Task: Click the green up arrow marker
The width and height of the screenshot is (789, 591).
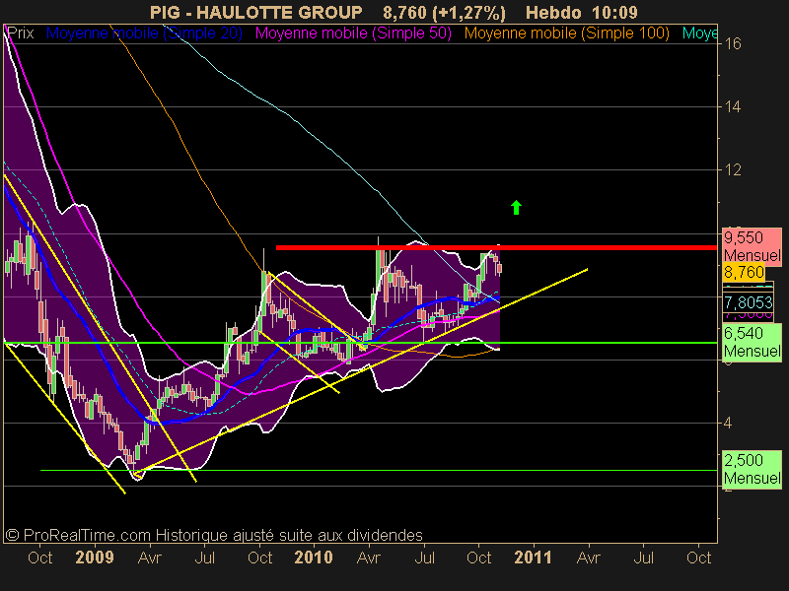Action: (x=516, y=207)
